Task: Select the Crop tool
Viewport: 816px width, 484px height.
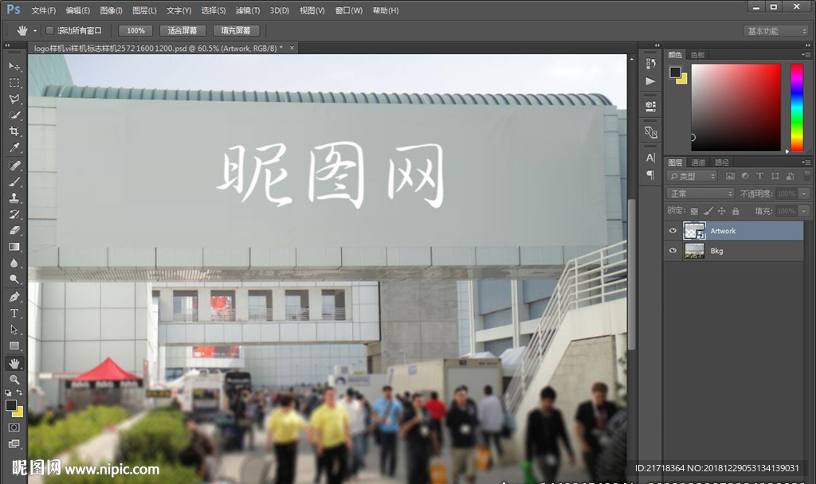Action: click(x=14, y=131)
